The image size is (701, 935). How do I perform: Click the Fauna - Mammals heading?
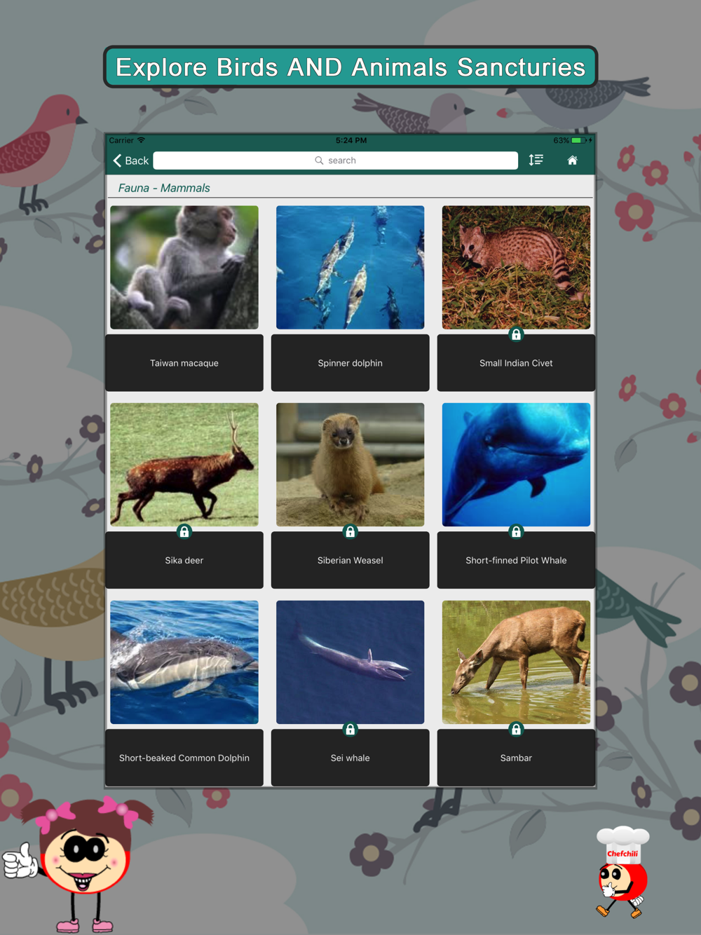click(x=164, y=188)
